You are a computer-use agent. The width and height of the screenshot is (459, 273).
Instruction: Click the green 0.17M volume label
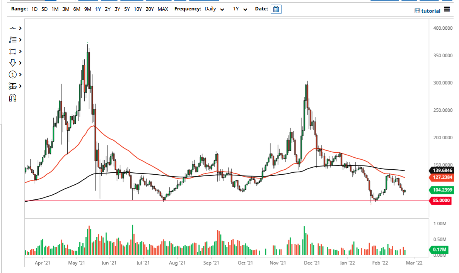tap(440, 250)
